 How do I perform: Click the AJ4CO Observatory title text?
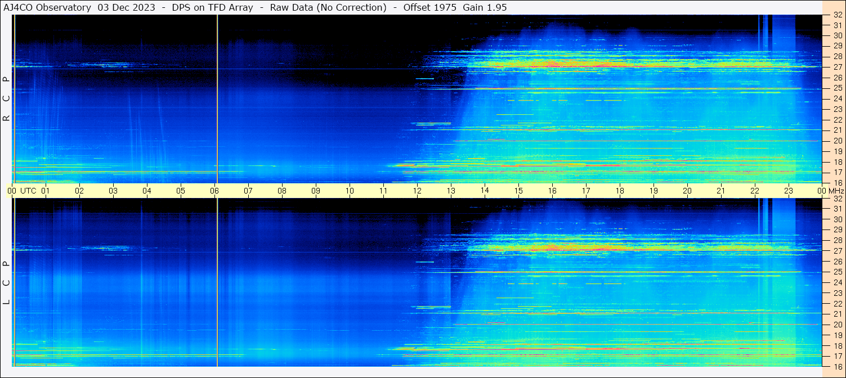coord(47,7)
